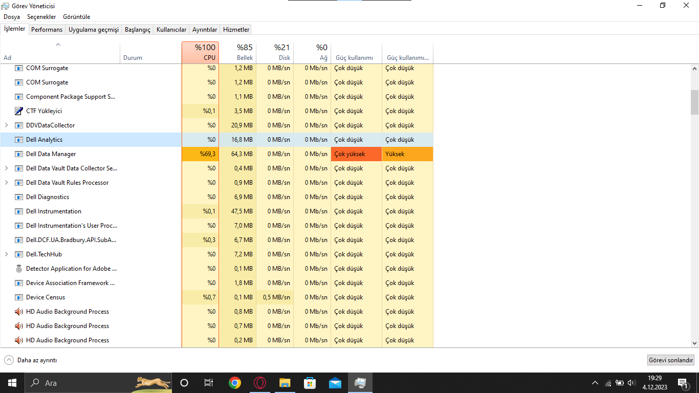Click the Dell Instrumentation's User Proc icon

point(19,226)
